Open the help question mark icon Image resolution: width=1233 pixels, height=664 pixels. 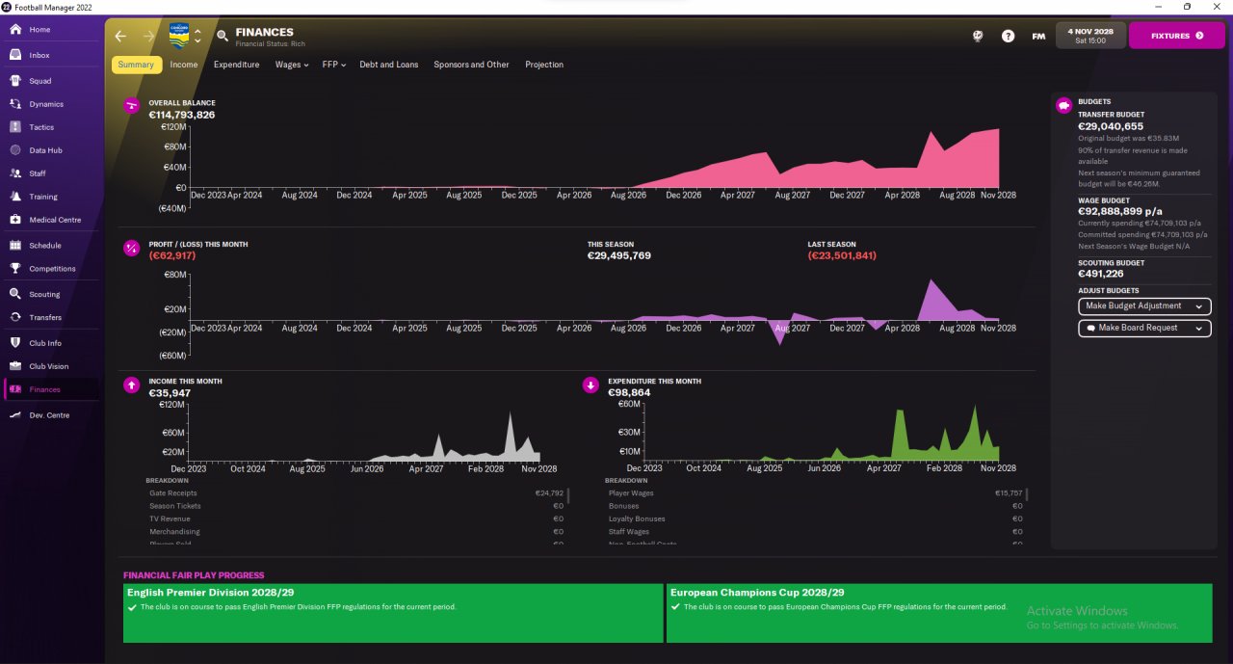[1008, 36]
